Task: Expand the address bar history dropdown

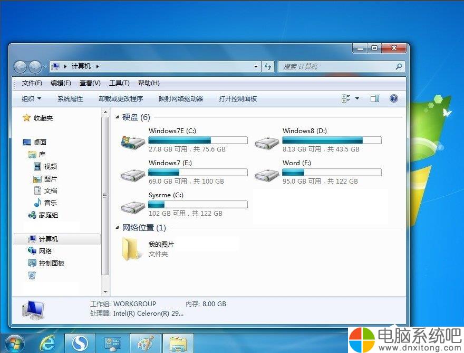Action: pyautogui.click(x=256, y=67)
